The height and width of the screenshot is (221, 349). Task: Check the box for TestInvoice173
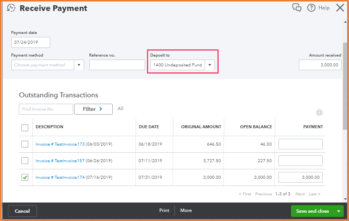[x=25, y=144]
